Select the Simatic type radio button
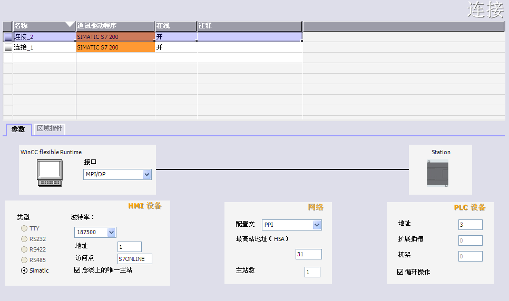Viewport: 509px width, 301px height. coord(24,270)
